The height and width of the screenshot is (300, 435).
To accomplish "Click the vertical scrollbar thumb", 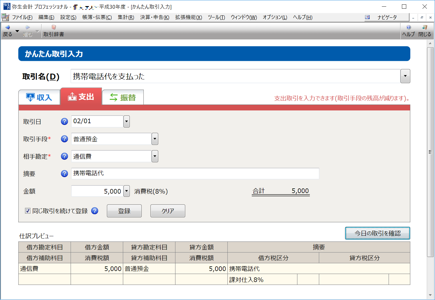I will (x=430, y=152).
